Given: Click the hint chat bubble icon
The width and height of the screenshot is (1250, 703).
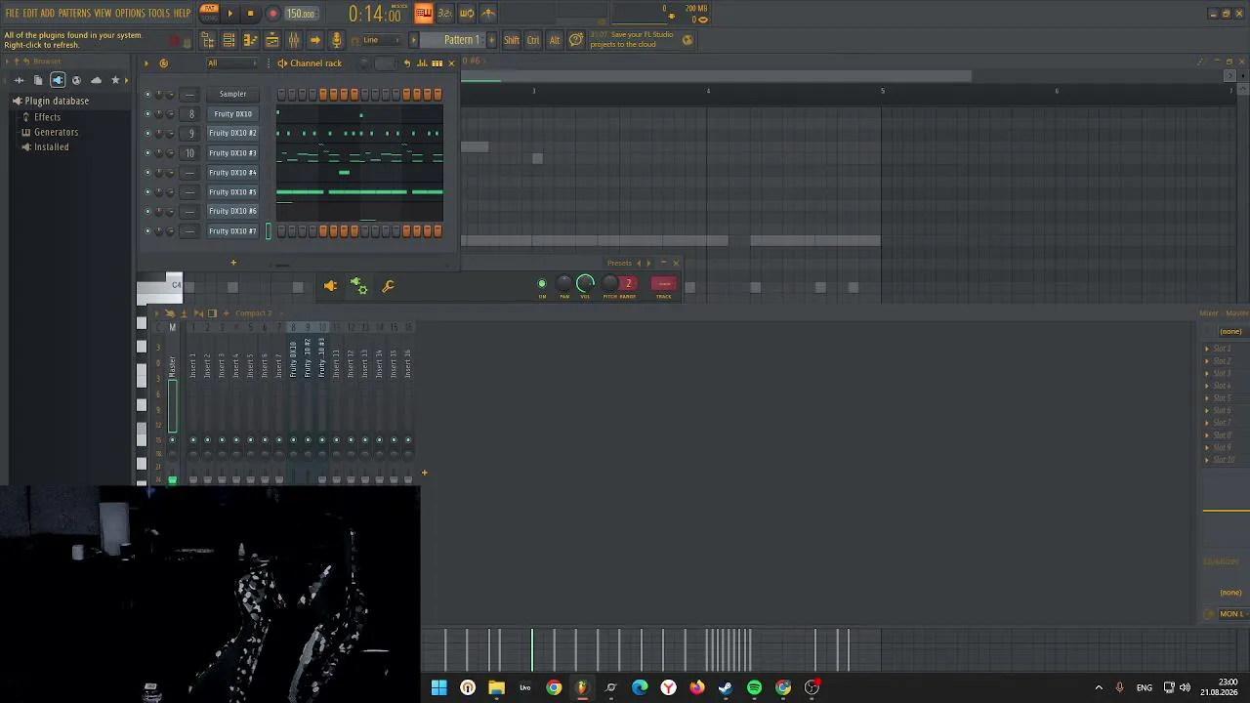Looking at the screenshot, I should 576,40.
